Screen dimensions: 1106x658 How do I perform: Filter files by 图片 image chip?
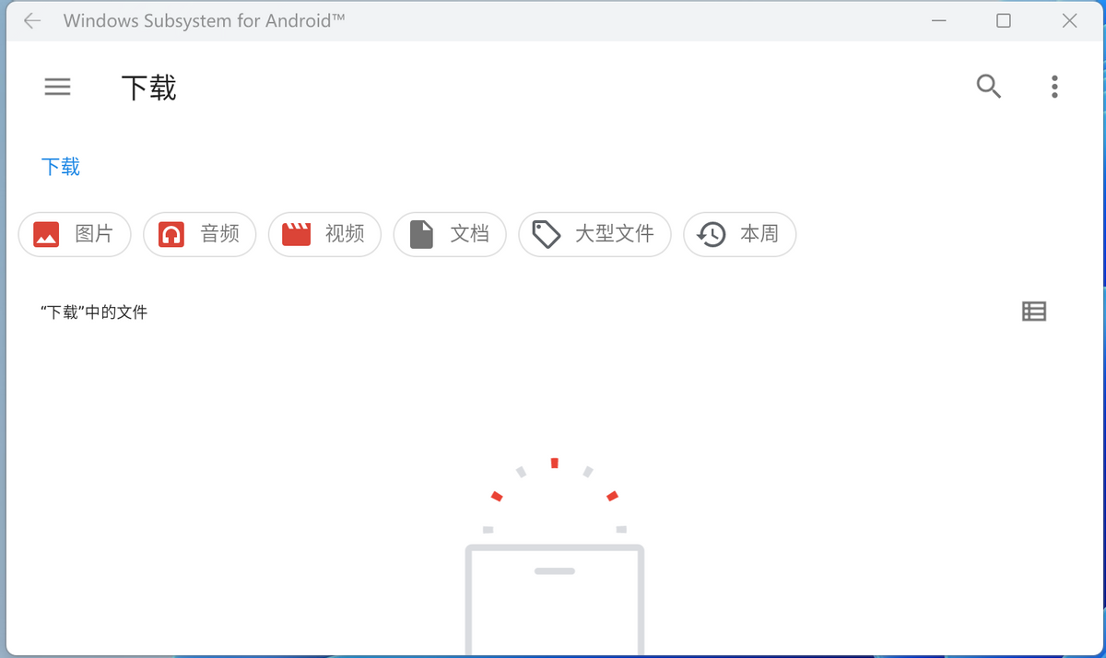(75, 234)
